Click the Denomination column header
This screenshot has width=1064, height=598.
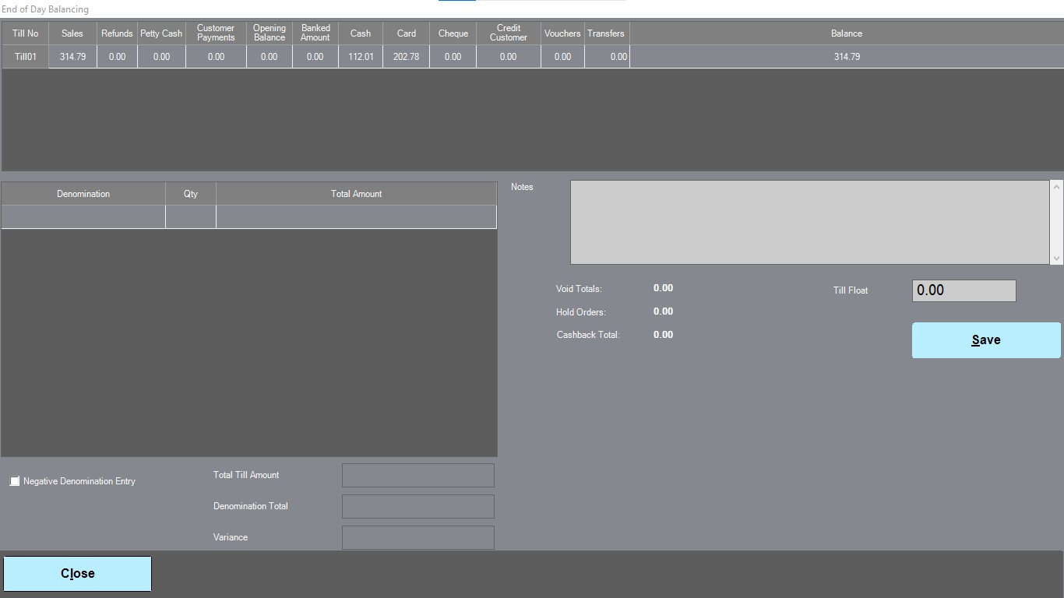(83, 194)
